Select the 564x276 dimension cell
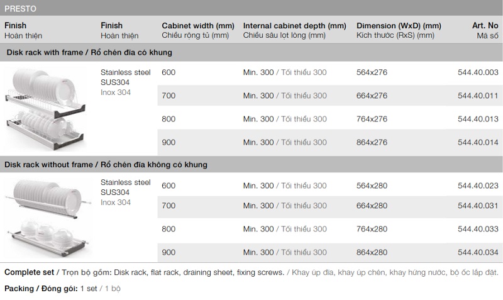The height and width of the screenshot is (300, 503). tap(372, 72)
